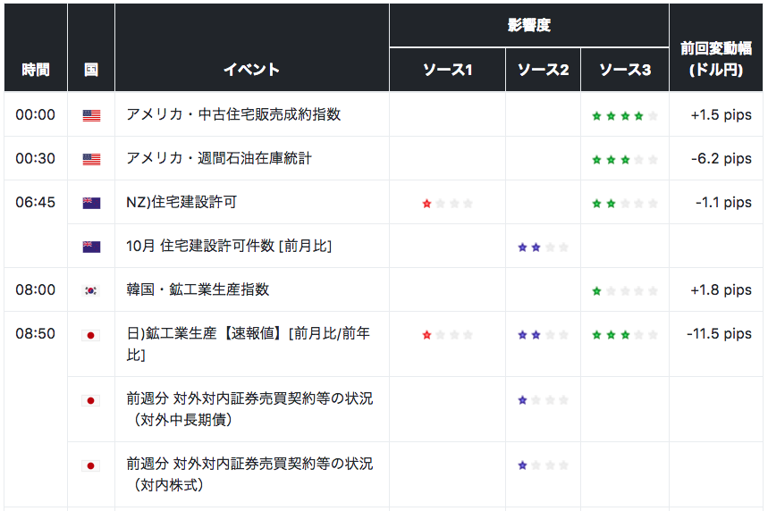
Task: Click the 時間 column header
Action: pyautogui.click(x=36, y=70)
